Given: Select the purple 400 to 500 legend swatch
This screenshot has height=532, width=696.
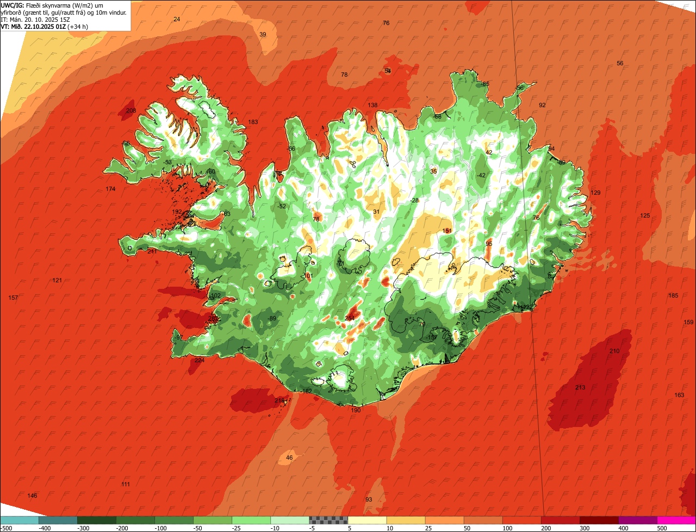Looking at the screenshot, I should point(638,521).
